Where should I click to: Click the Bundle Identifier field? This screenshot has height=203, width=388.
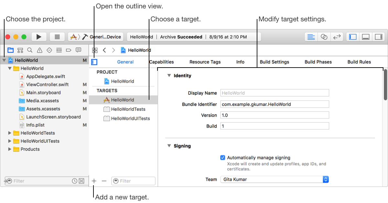click(x=275, y=104)
